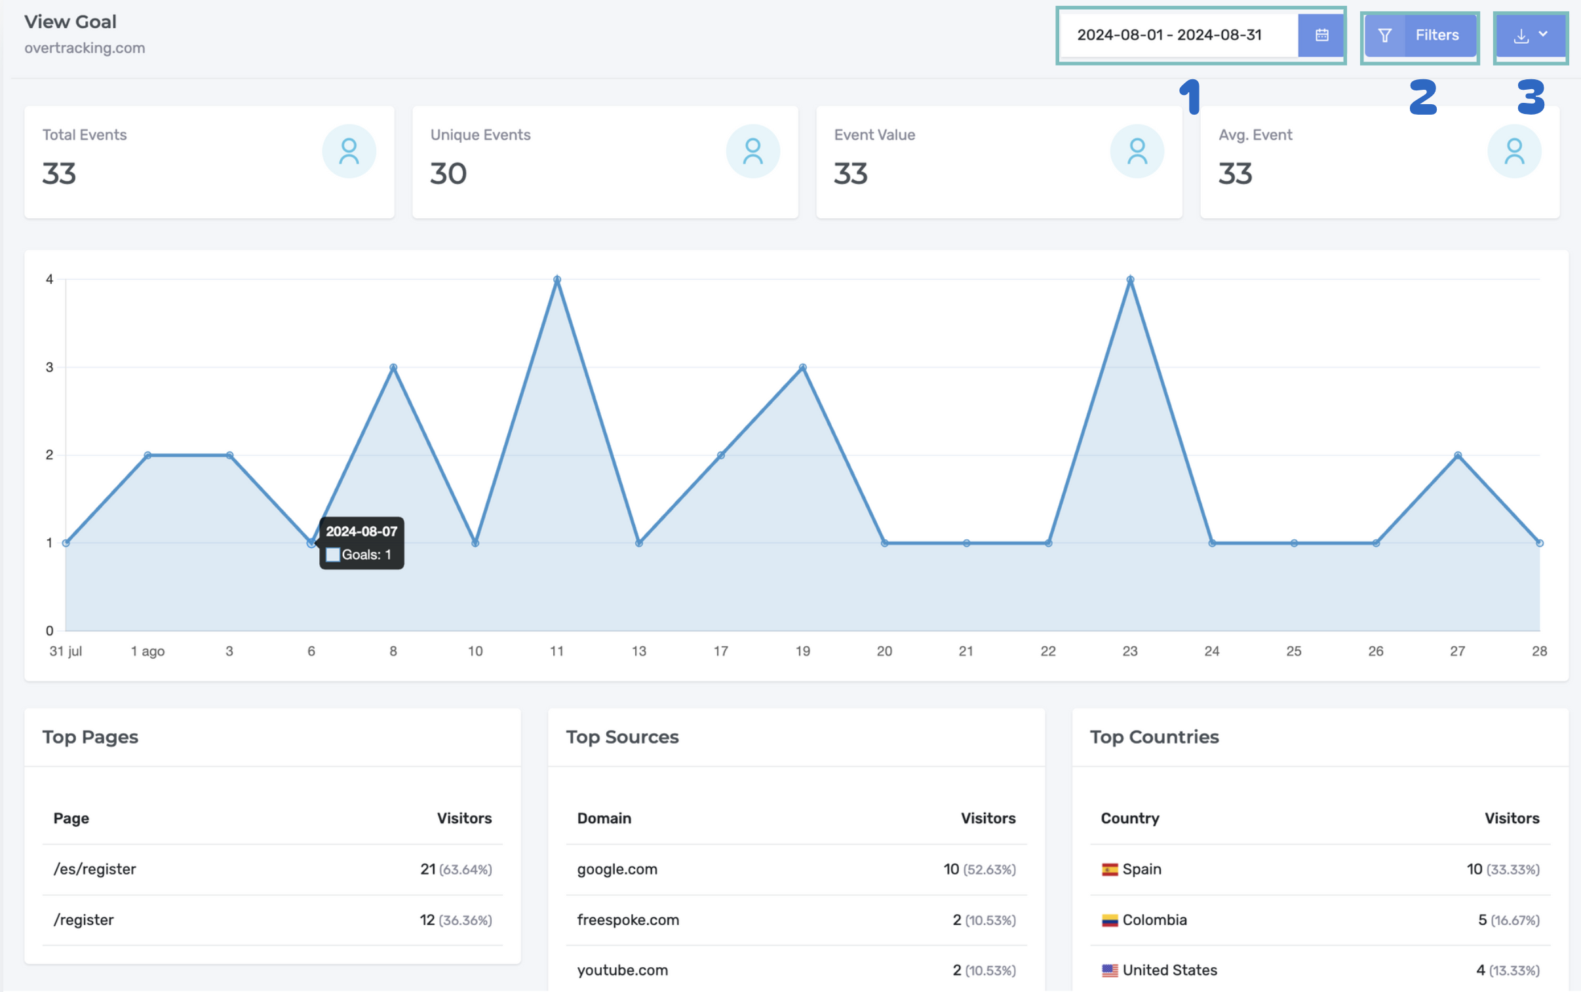Select the chart point for August 8

click(393, 368)
